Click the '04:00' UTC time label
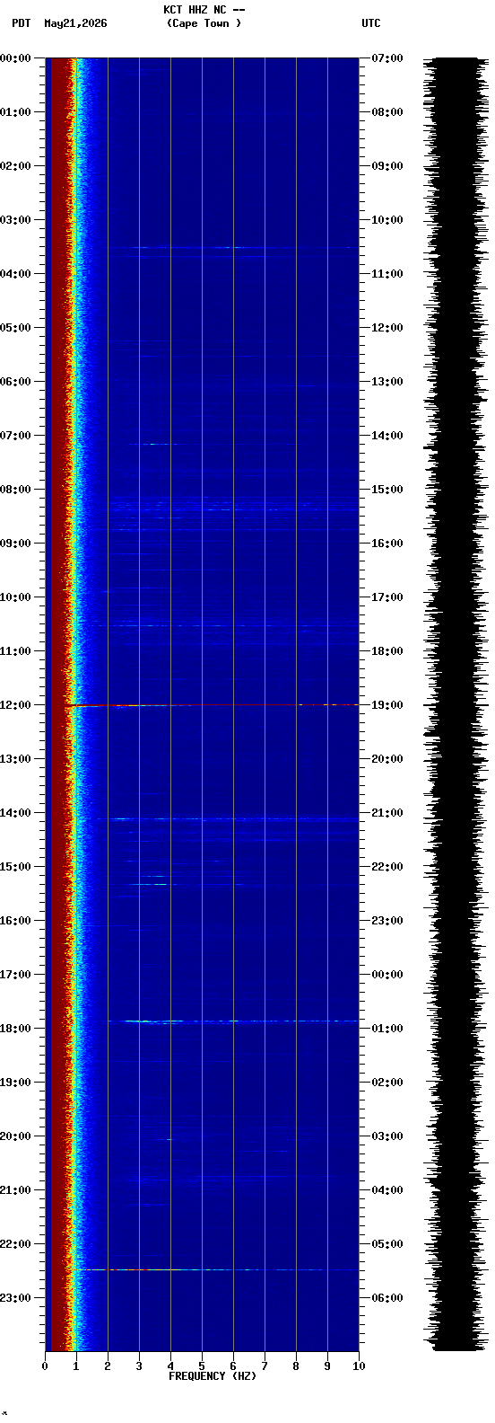 pyautogui.click(x=387, y=1190)
